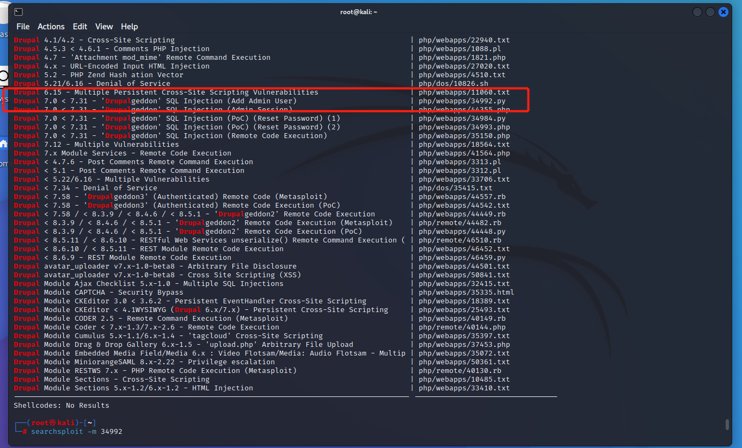Select path php/dos/35415.txt
Viewport: 742px width, 448px height.
point(456,188)
